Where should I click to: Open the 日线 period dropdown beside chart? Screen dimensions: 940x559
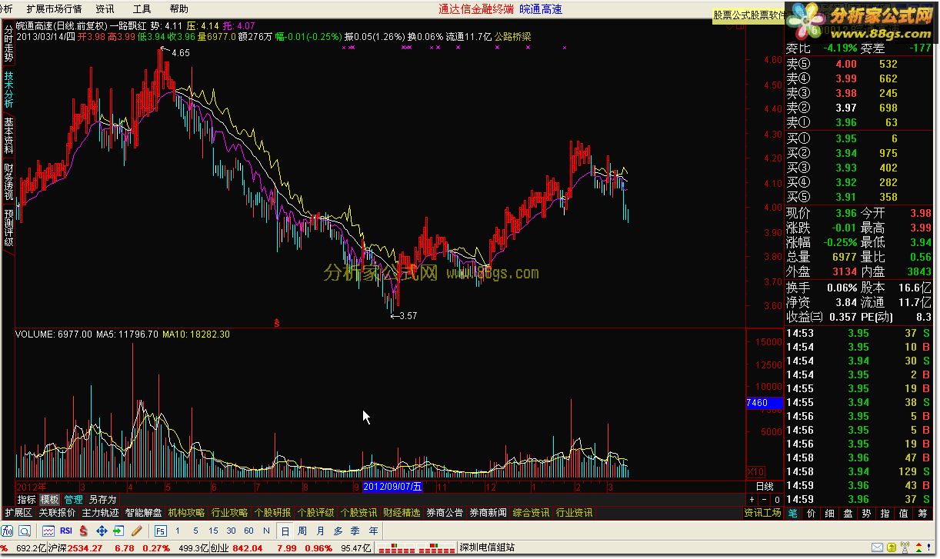(765, 487)
